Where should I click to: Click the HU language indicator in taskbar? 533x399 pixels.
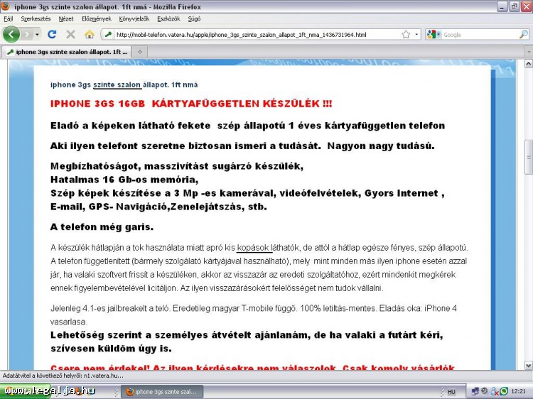[451, 391]
